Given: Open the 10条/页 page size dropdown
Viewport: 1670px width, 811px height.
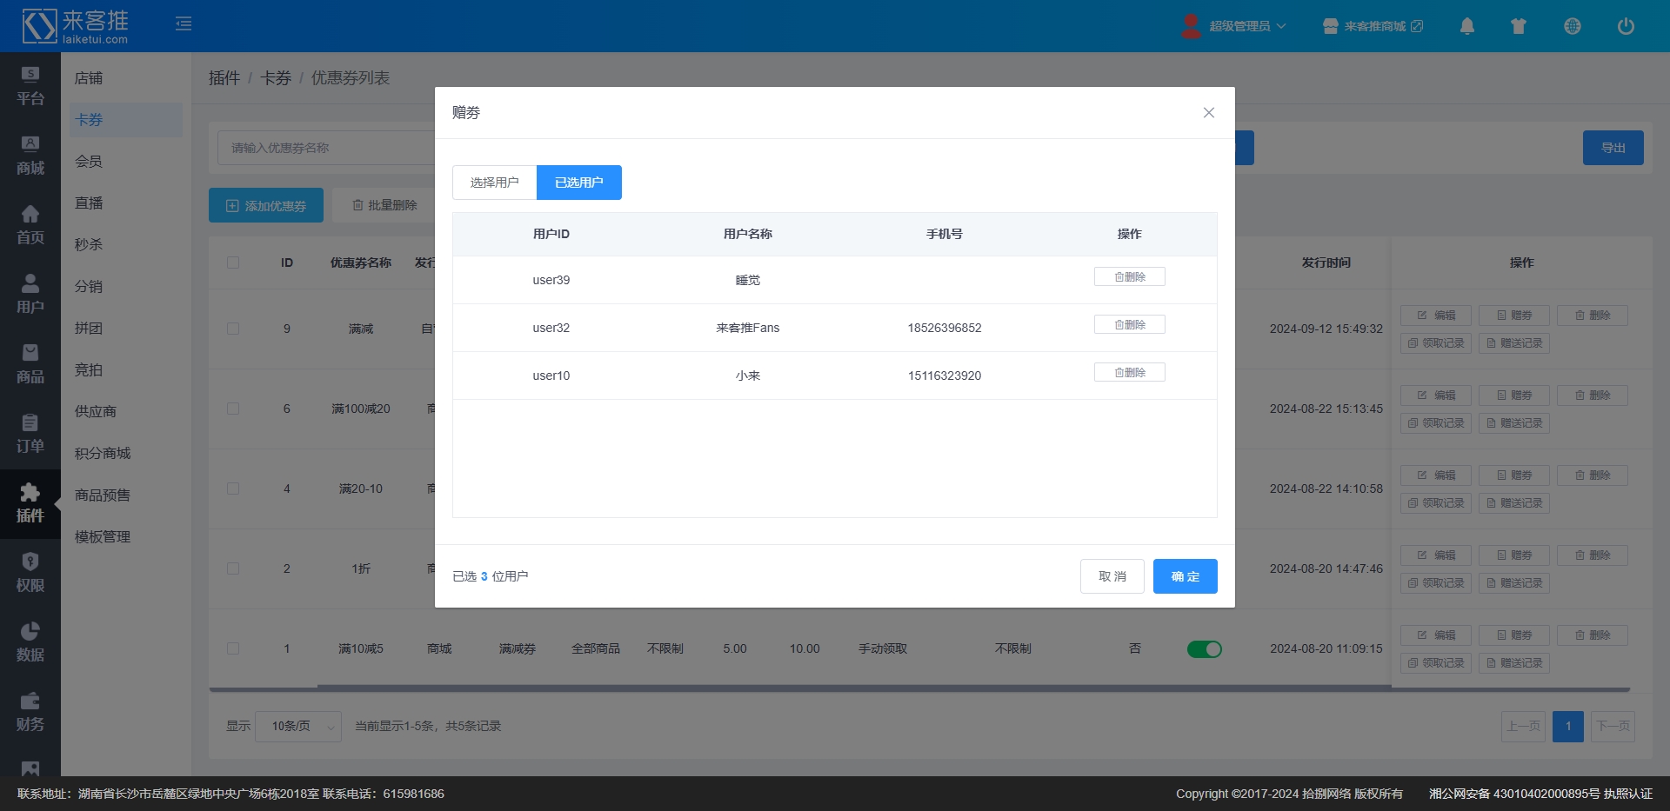Looking at the screenshot, I should tap(297, 726).
